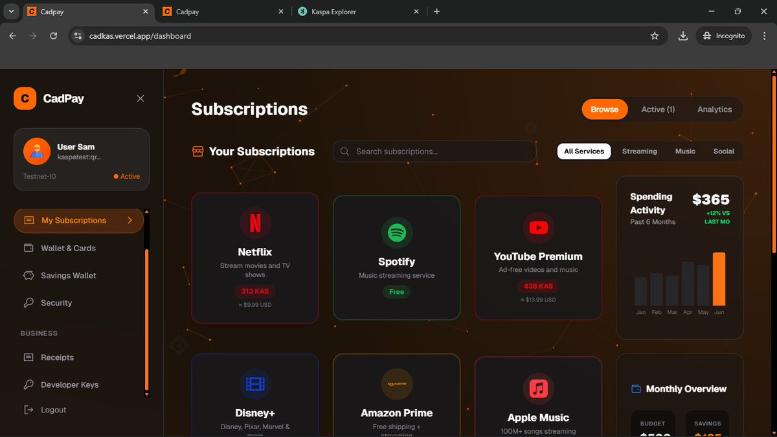The image size is (777, 437).
Task: Click the Apple Music note icon
Action: (538, 389)
